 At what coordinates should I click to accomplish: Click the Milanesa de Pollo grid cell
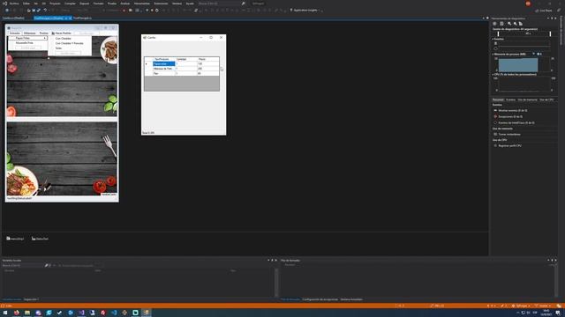pyautogui.click(x=164, y=69)
